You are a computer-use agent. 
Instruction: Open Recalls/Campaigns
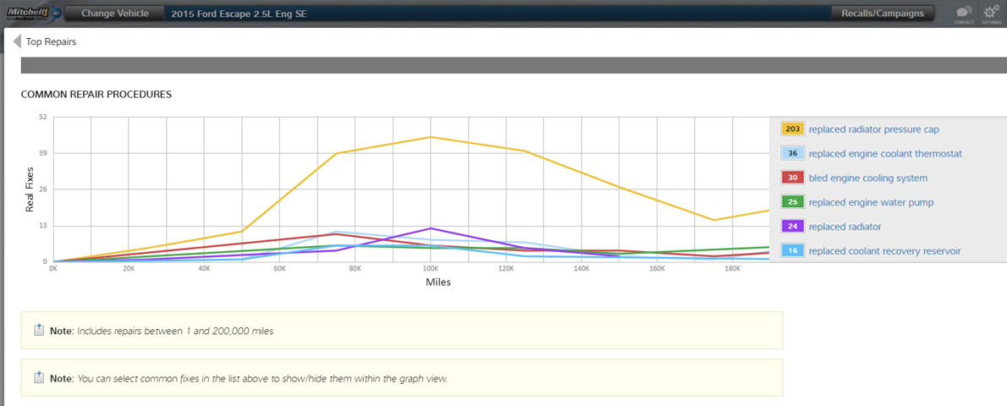click(x=883, y=14)
